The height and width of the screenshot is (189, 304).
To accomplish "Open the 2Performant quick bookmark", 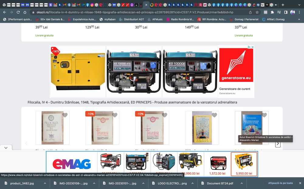I will 17,19.
